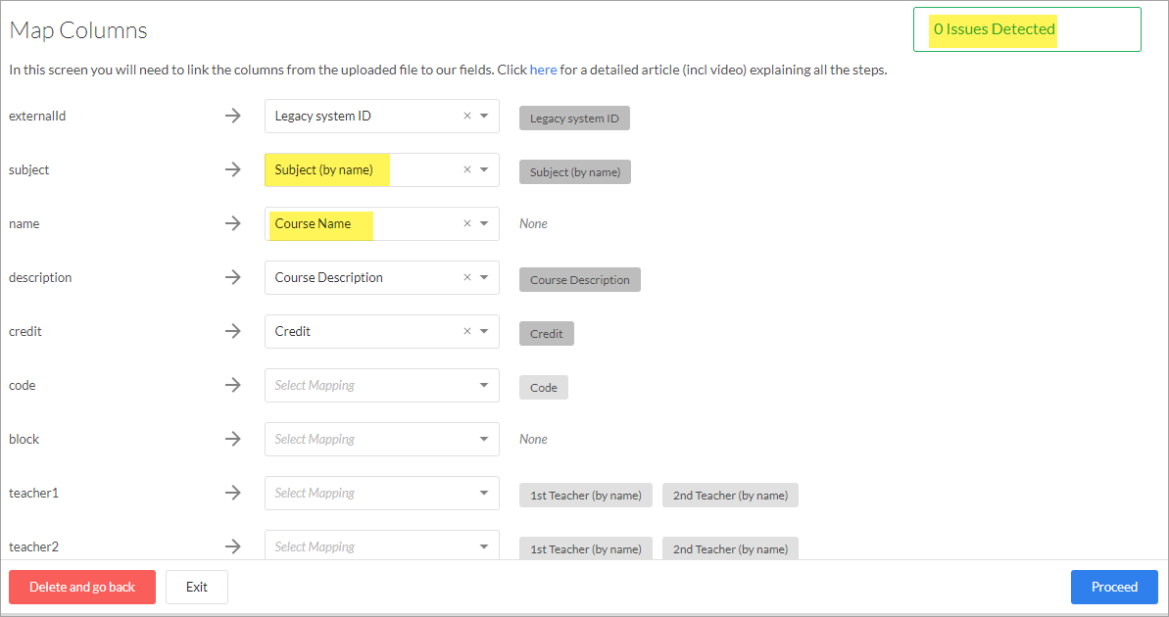This screenshot has width=1169, height=617.
Task: Open the block Select Mapping dropdown
Action: pos(382,439)
